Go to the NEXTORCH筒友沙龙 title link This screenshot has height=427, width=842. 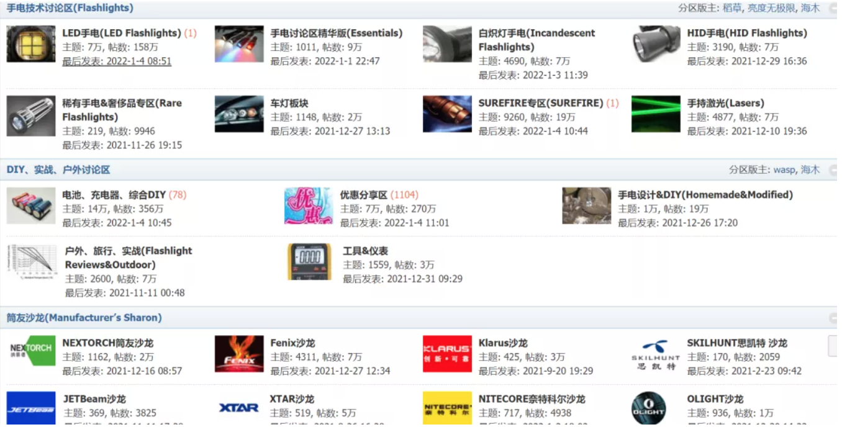pyautogui.click(x=108, y=343)
